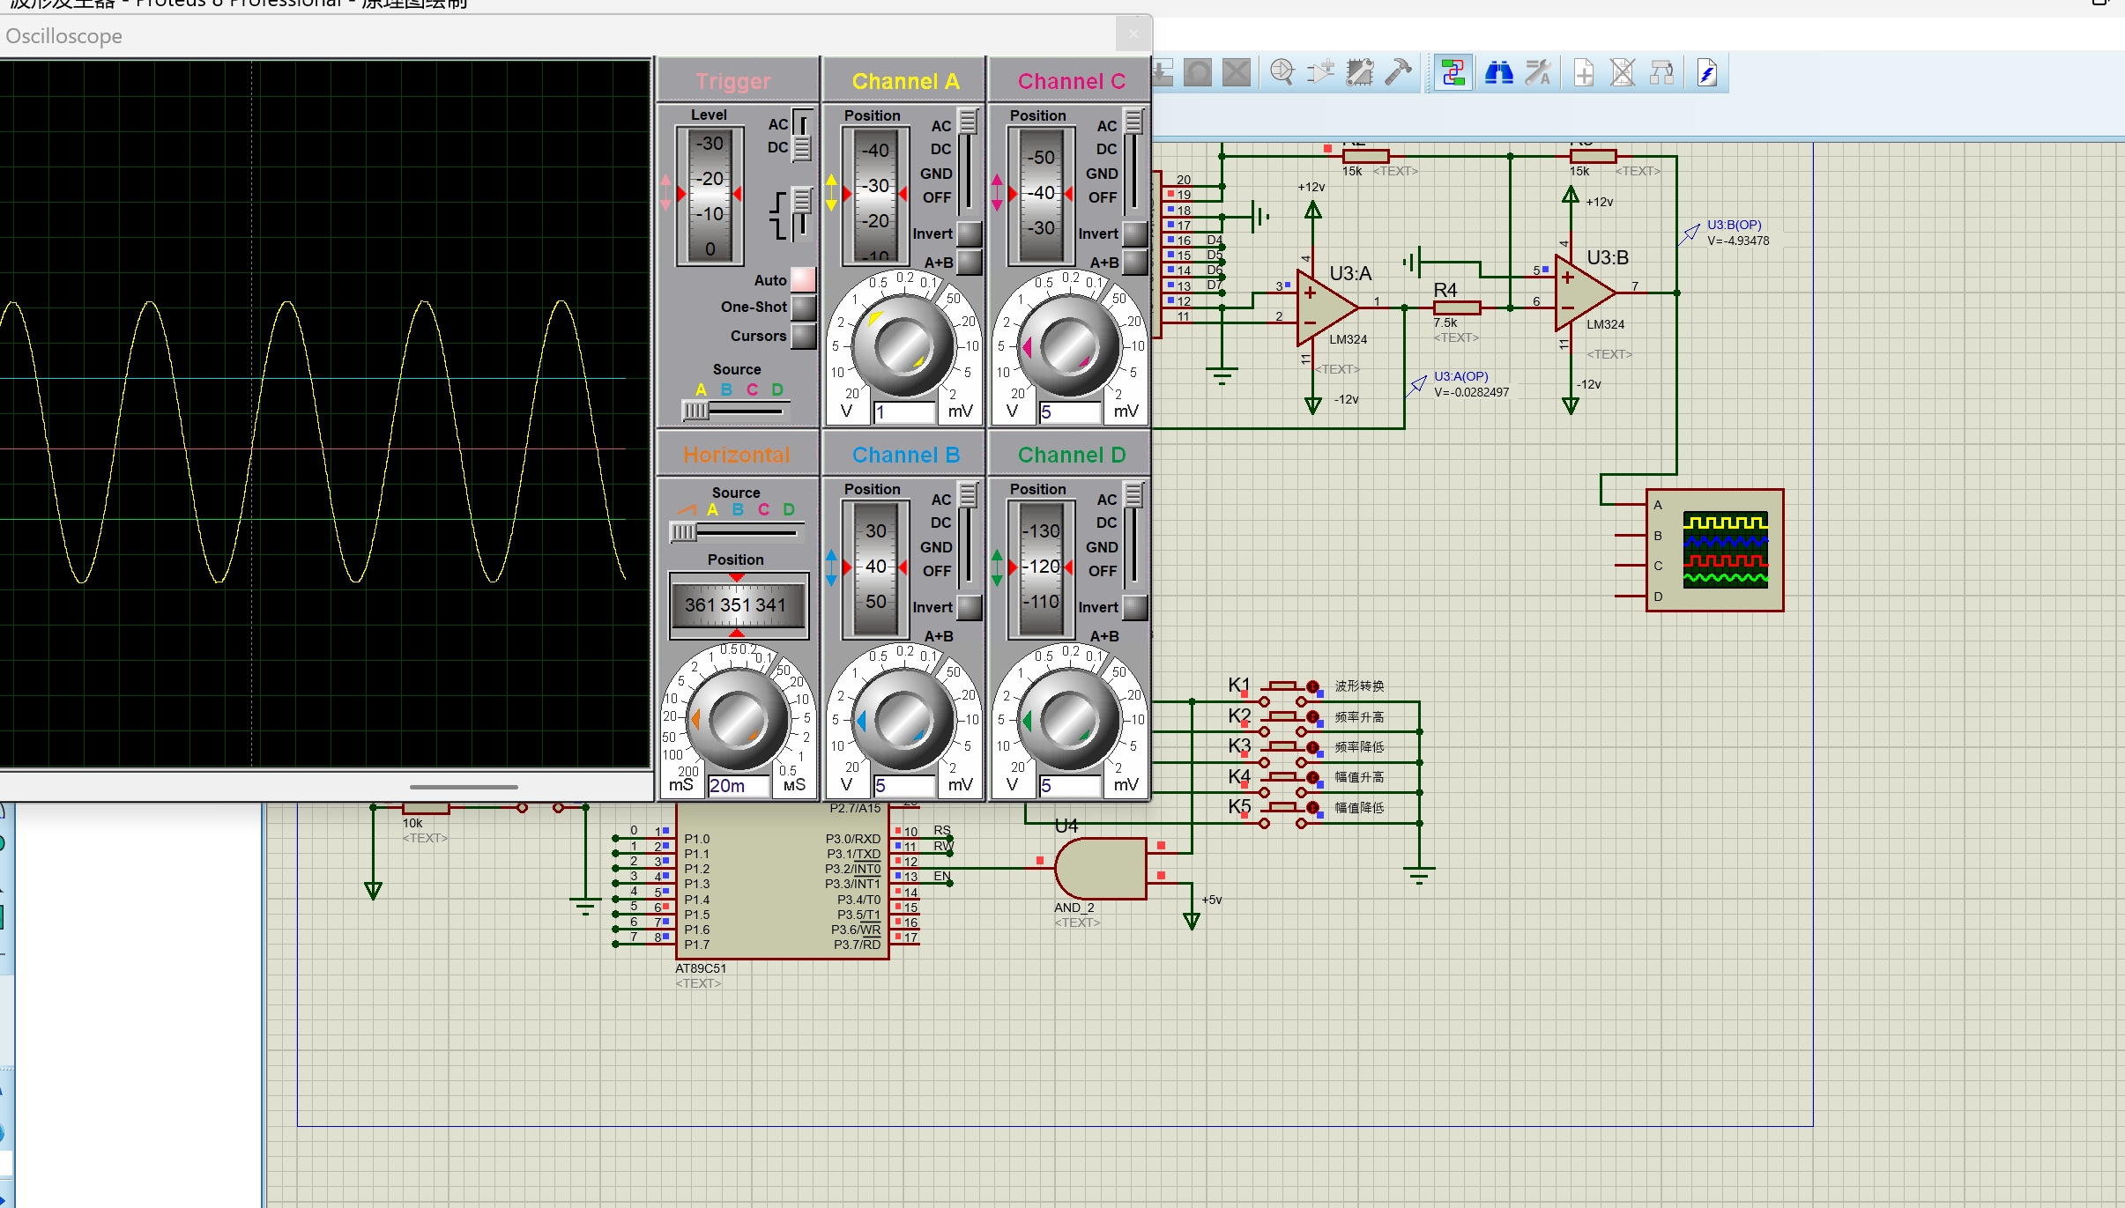Toggle the Auto trigger button
2125x1208 pixels.
[x=803, y=279]
